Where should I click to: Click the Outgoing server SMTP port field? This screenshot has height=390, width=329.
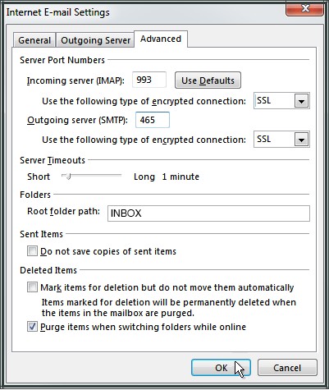(x=153, y=120)
